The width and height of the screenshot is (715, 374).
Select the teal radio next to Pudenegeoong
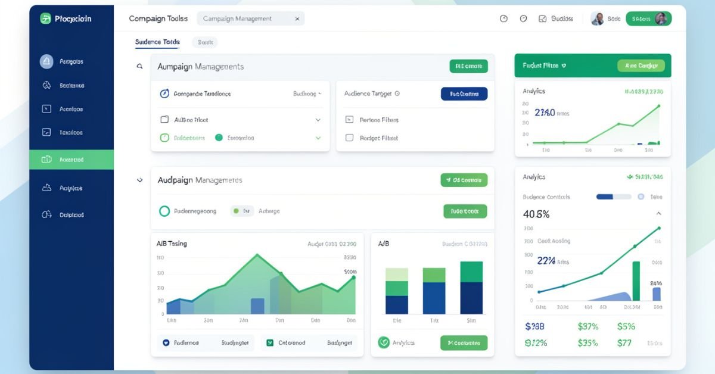click(x=165, y=211)
